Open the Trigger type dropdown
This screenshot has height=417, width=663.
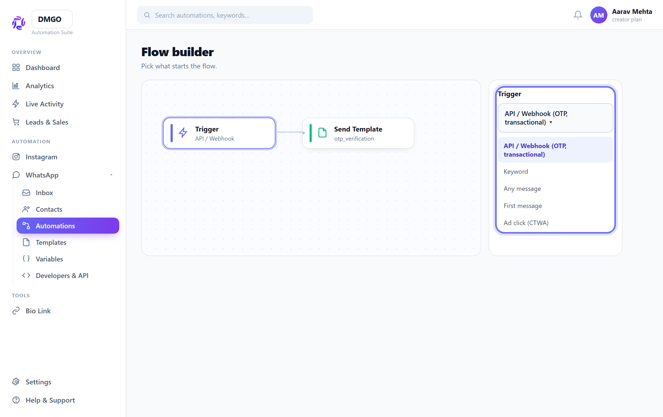pos(555,118)
